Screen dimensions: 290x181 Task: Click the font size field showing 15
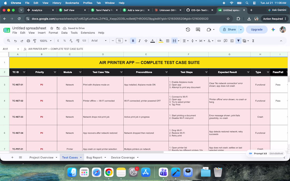click(x=119, y=41)
